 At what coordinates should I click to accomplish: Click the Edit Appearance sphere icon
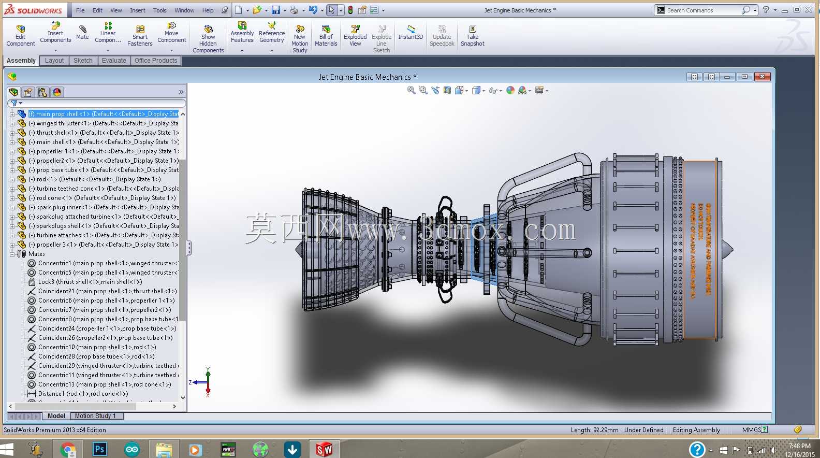(510, 90)
